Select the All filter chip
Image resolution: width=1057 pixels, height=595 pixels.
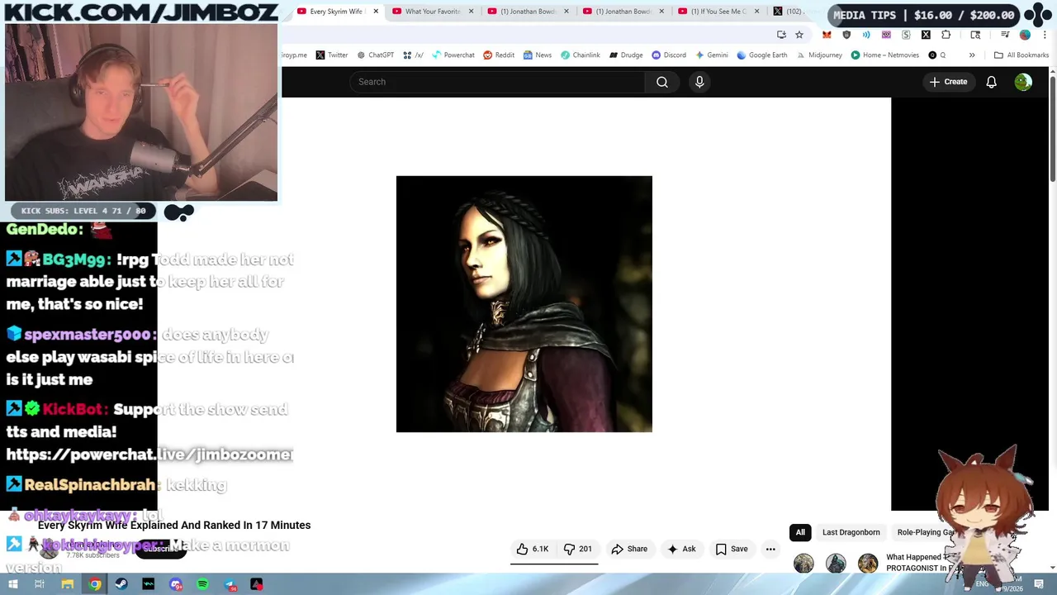point(800,532)
